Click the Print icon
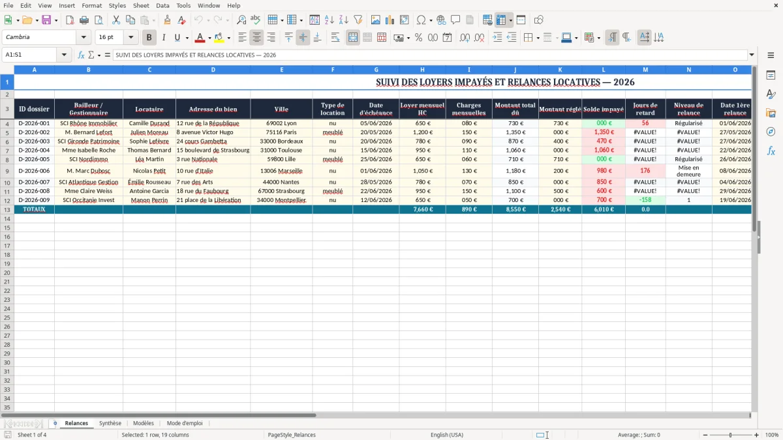Viewport: 783px width, 440px height. [84, 20]
